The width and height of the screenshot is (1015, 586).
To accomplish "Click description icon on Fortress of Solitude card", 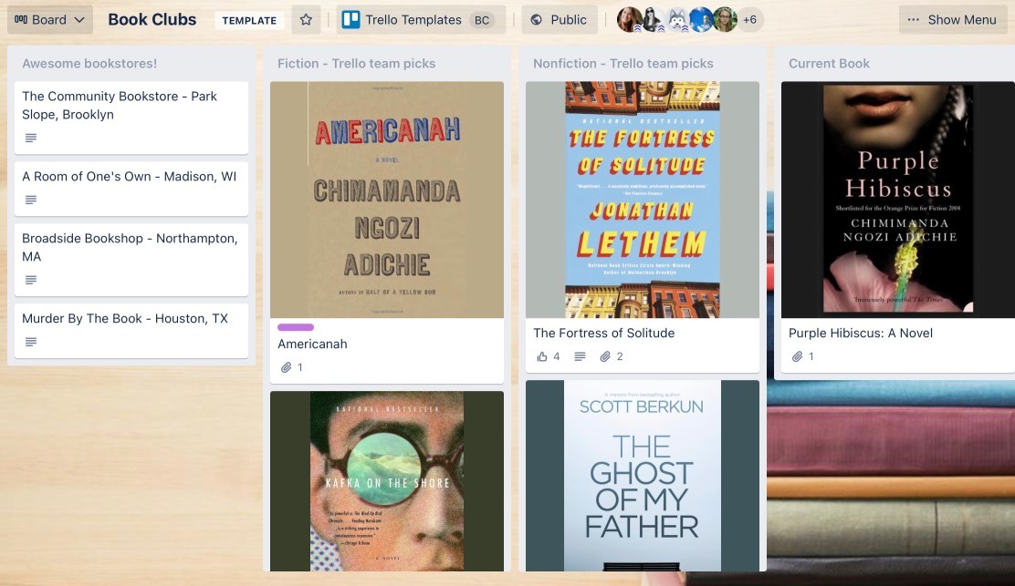I will [580, 356].
